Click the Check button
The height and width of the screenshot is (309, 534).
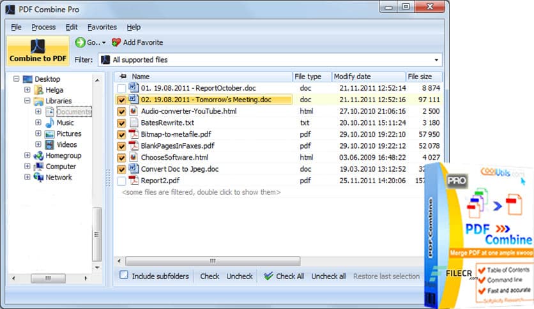(210, 276)
